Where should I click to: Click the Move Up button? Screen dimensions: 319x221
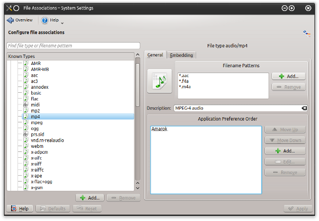(285, 129)
